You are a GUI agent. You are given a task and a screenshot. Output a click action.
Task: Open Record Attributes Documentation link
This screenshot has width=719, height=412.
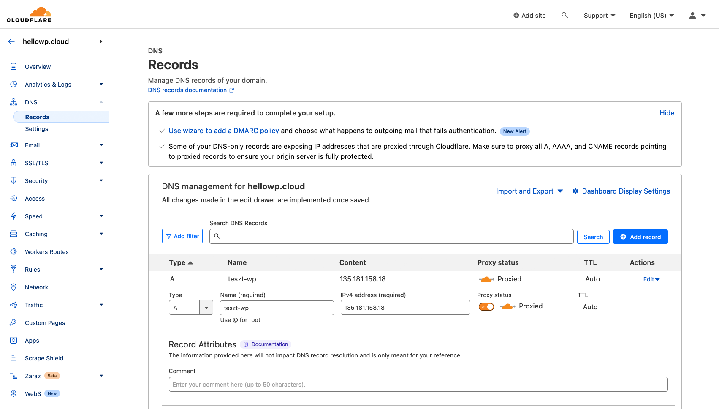tap(266, 344)
